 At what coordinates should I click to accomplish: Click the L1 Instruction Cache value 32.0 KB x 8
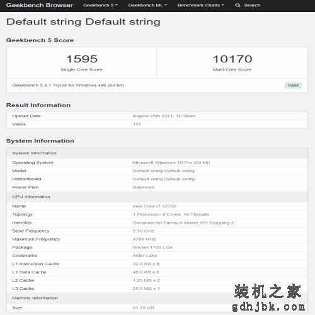(146, 264)
